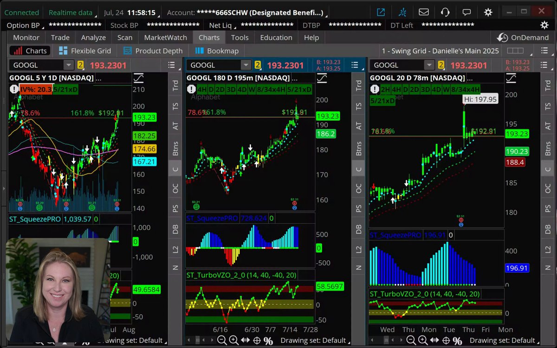Switch to the Trade tab

click(x=60, y=38)
